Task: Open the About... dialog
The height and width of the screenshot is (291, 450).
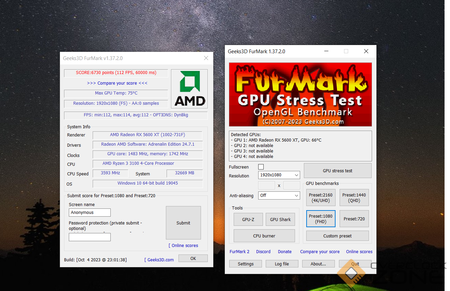Action: (x=319, y=264)
